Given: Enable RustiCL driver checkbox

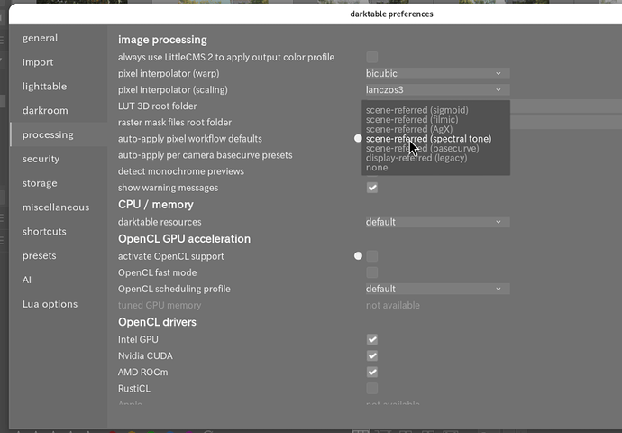Looking at the screenshot, I should [x=372, y=389].
